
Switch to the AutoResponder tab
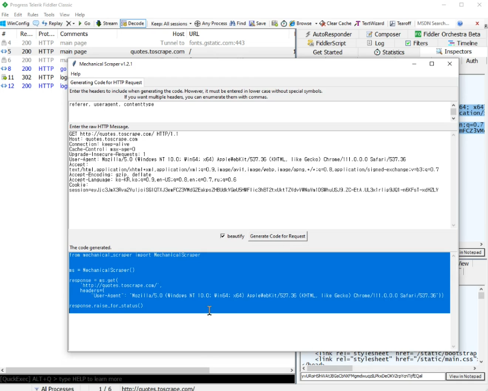click(328, 34)
